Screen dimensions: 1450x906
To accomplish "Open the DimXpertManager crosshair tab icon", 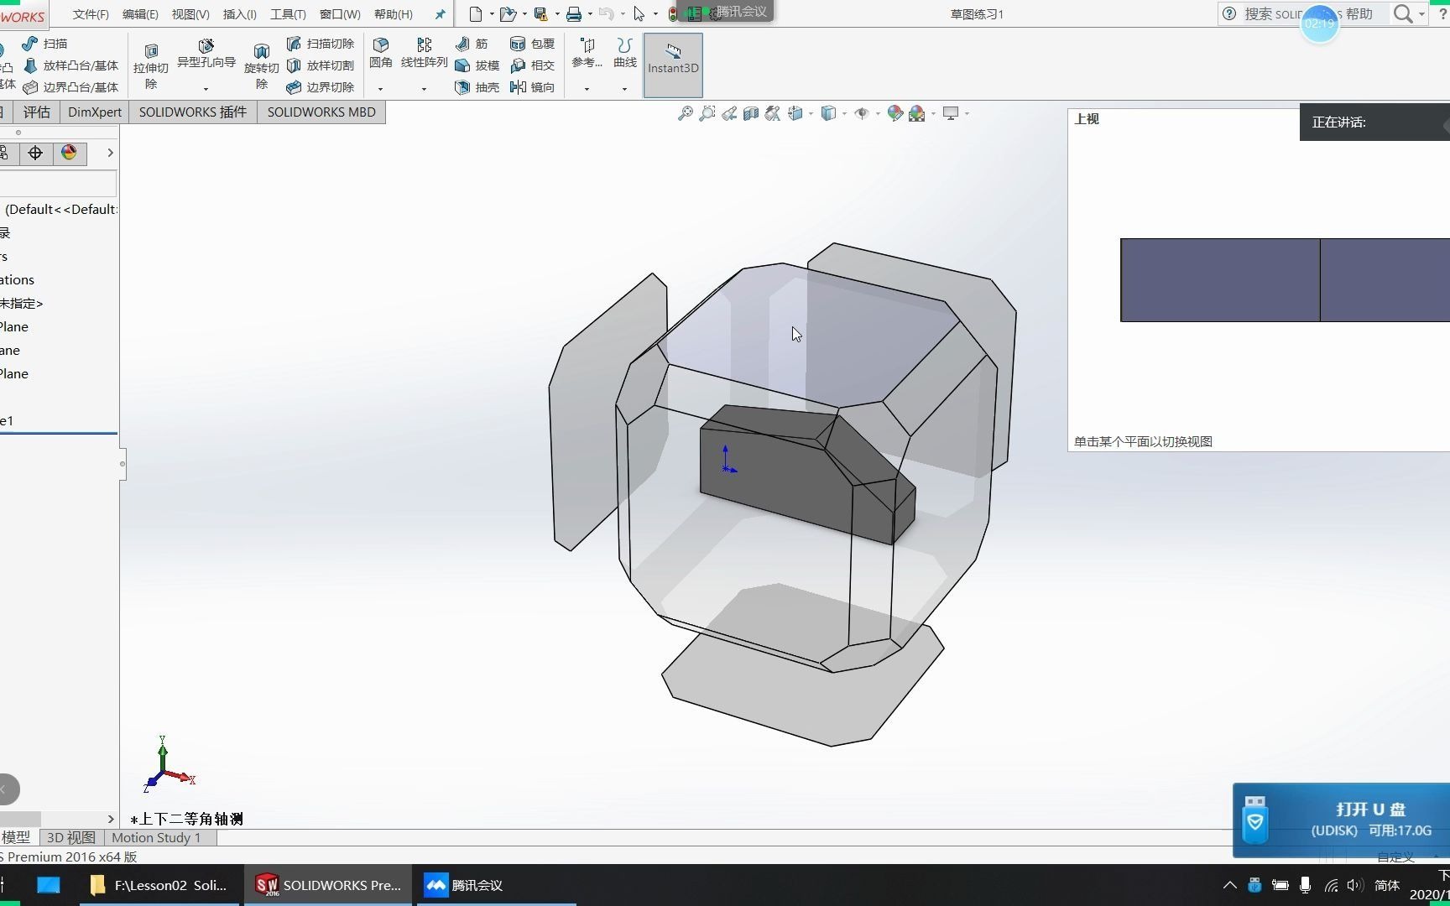I will (x=35, y=153).
